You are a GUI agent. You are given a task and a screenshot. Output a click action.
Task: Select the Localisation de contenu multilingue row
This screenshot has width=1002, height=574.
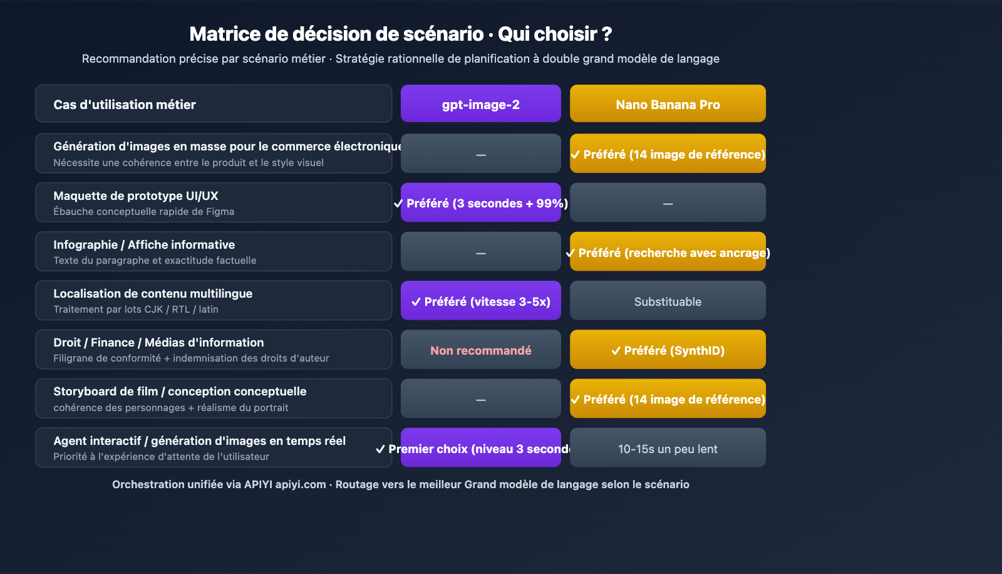click(214, 301)
